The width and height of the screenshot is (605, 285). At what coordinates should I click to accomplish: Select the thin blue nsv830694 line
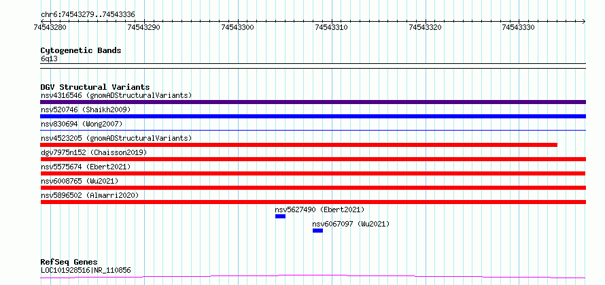click(313, 131)
